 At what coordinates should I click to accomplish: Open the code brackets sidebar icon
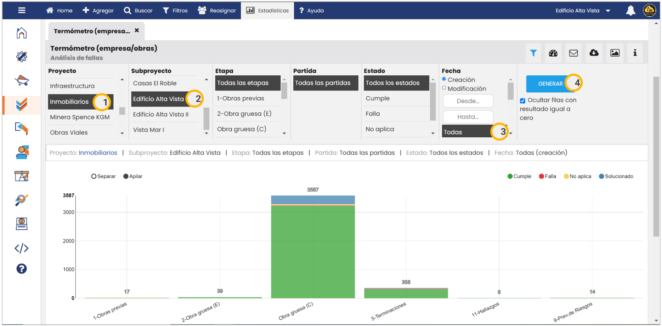pyautogui.click(x=22, y=248)
